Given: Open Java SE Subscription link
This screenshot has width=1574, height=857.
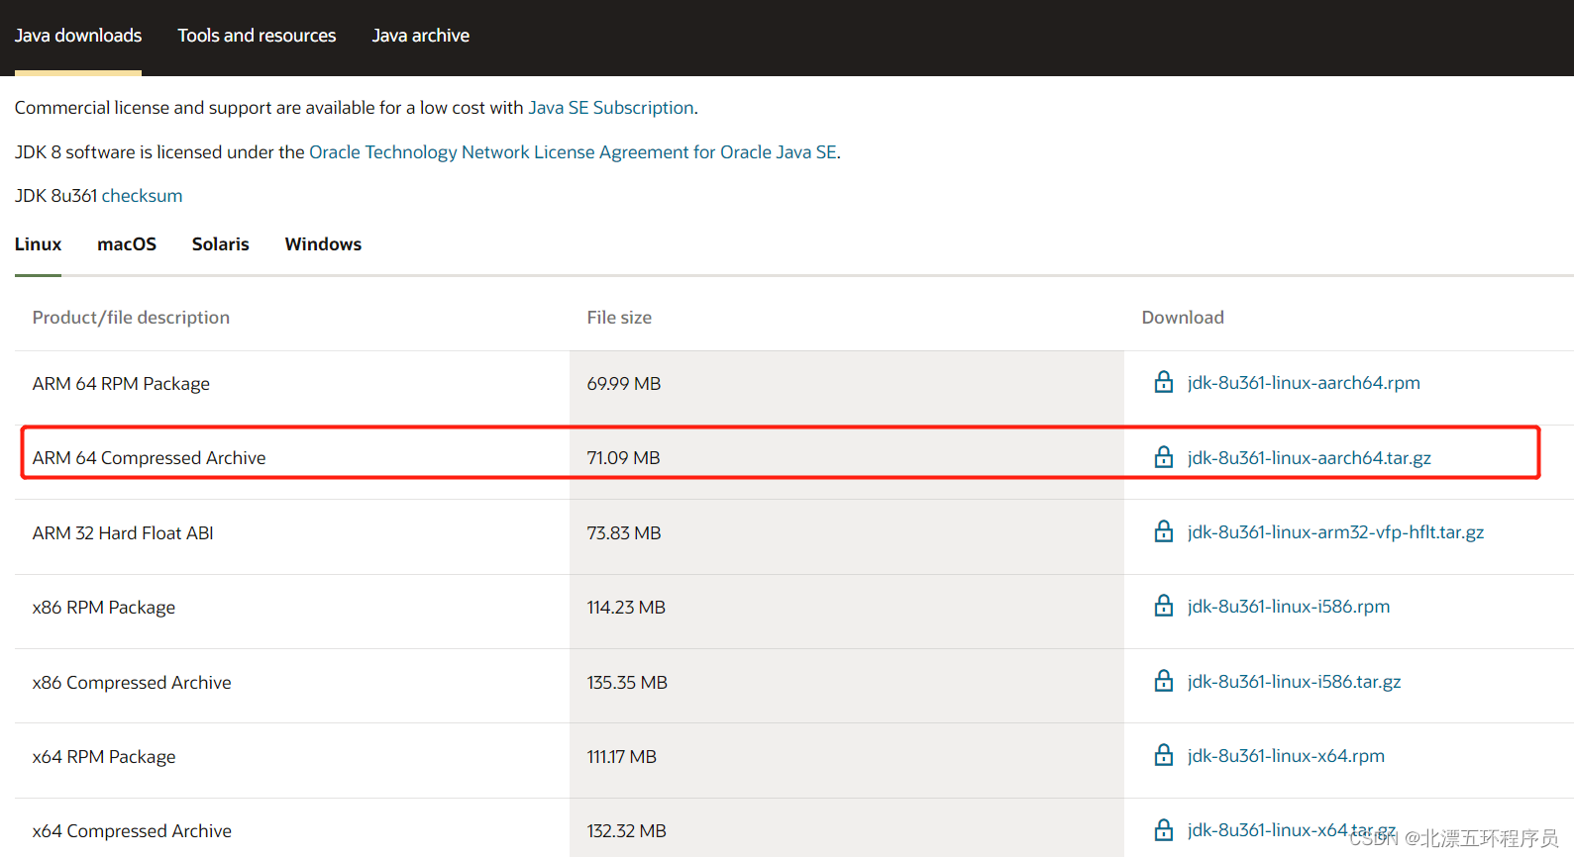Looking at the screenshot, I should [x=611, y=108].
